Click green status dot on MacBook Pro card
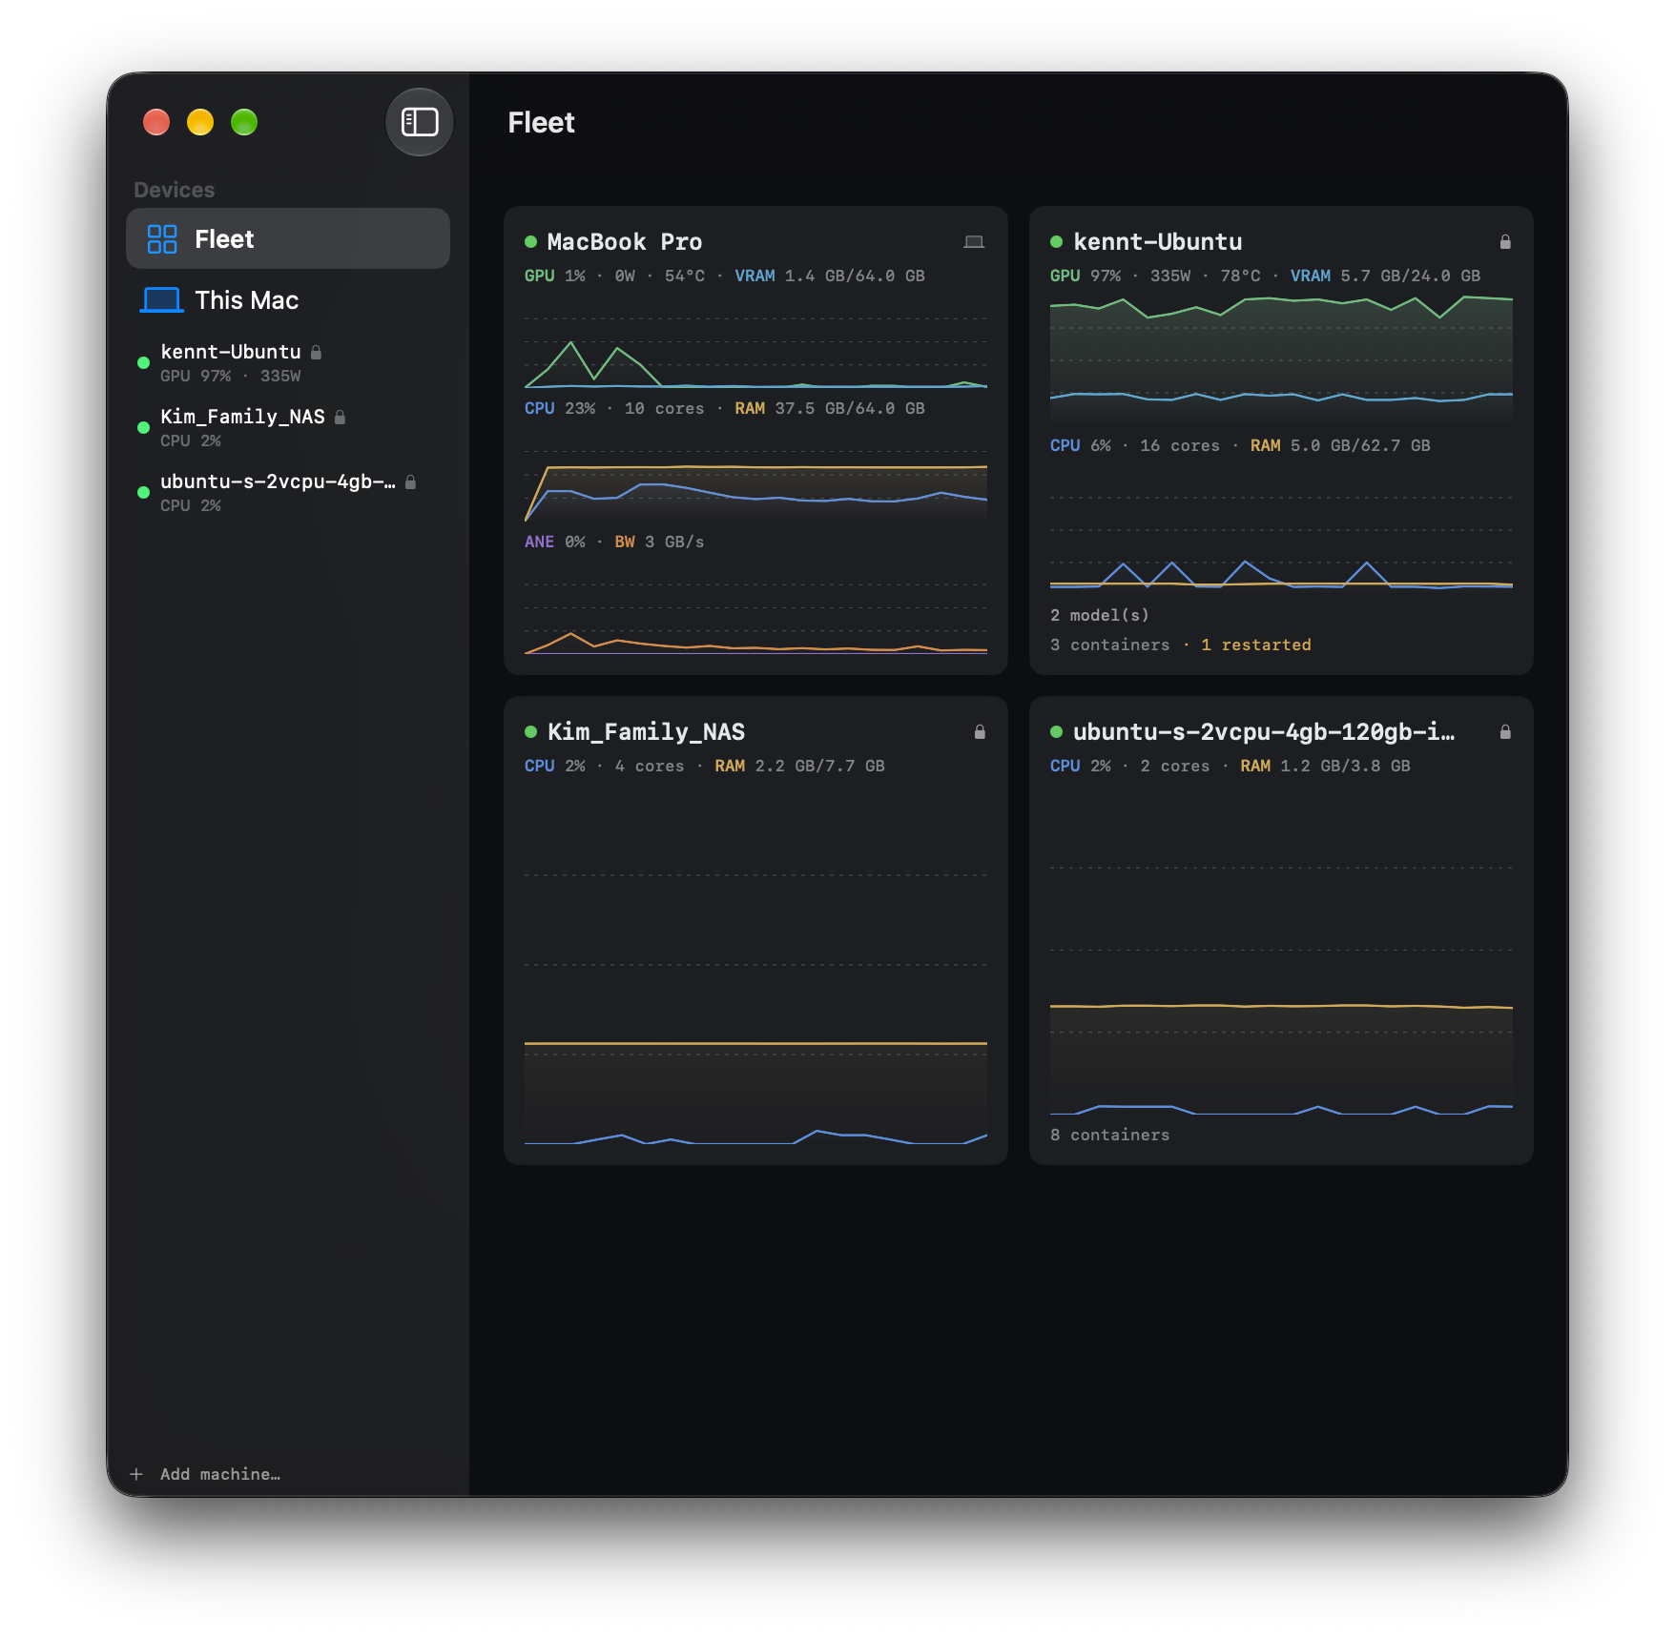The height and width of the screenshot is (1638, 1675). tap(531, 242)
